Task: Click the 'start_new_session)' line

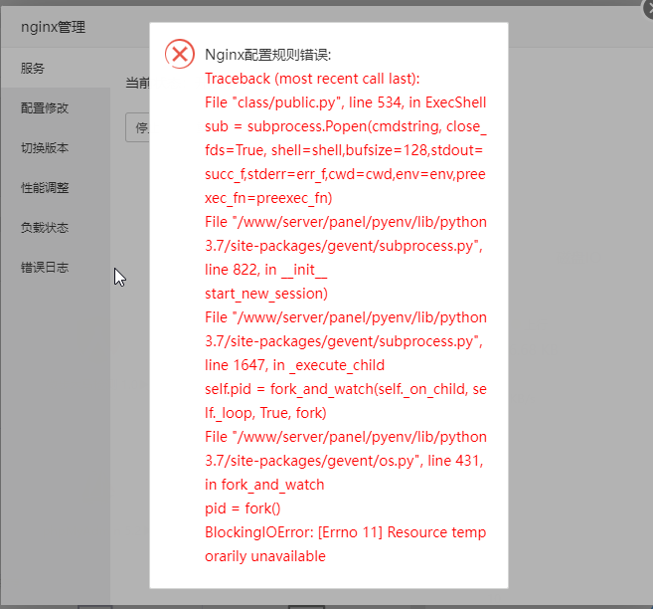Action: [266, 294]
